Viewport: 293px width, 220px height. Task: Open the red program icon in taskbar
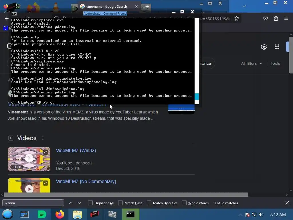point(94,214)
